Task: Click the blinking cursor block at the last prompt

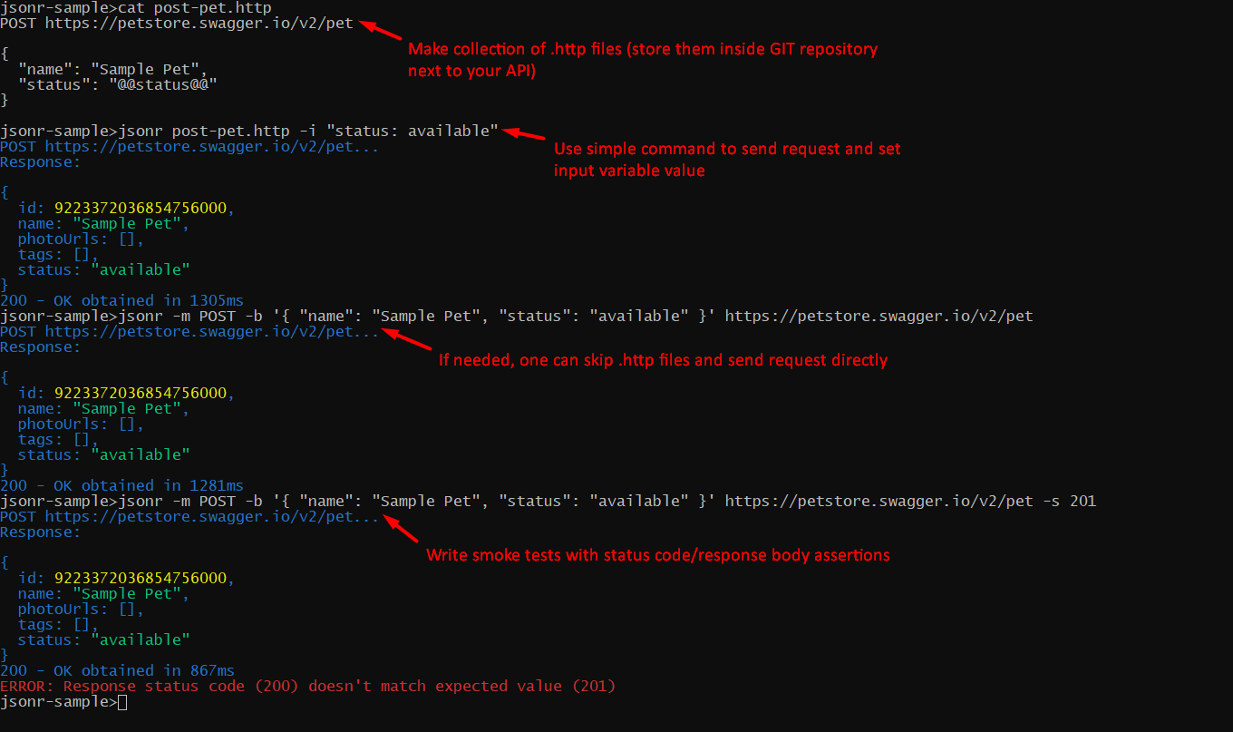Action: coord(122,702)
